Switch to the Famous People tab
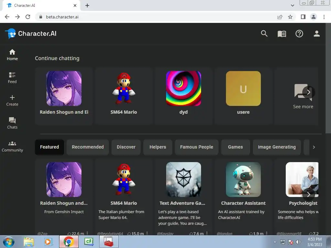 point(197,147)
